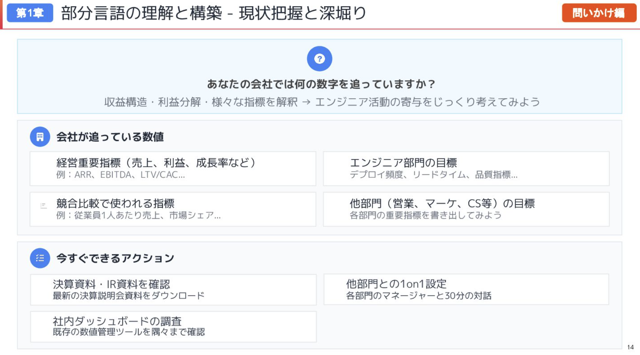640x355 pixels.
Task: Click the slide page number 14
Action: pyautogui.click(x=630, y=347)
